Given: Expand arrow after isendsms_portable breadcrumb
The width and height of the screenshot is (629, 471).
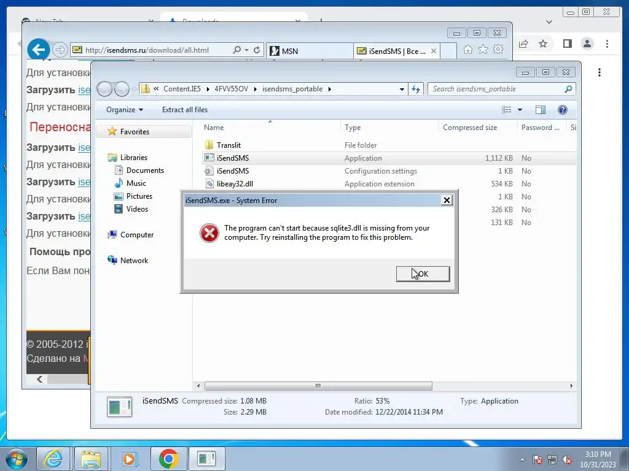Looking at the screenshot, I should 329,89.
